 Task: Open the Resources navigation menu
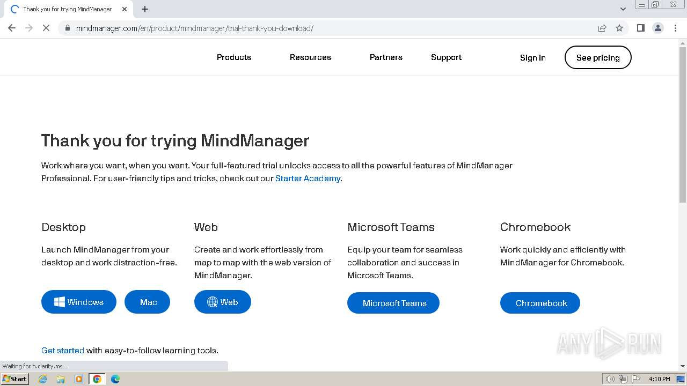point(310,57)
